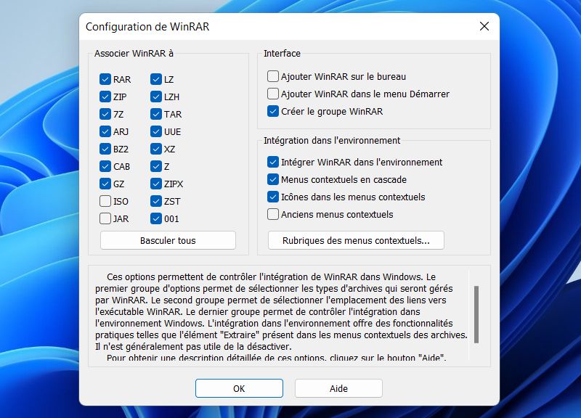
Task: Disable 'Intégrer WinRAR dans l'environnement'
Action: click(x=272, y=163)
